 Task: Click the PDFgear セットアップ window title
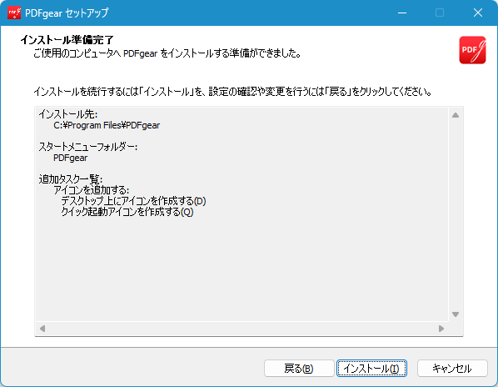point(67,13)
